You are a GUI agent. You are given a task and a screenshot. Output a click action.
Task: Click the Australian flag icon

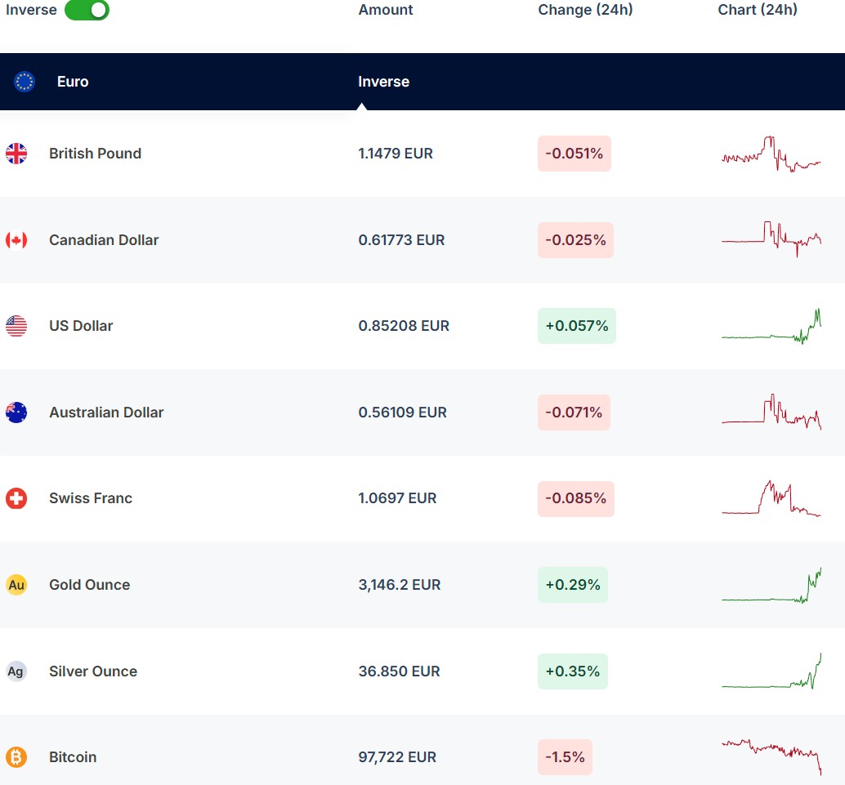(16, 413)
